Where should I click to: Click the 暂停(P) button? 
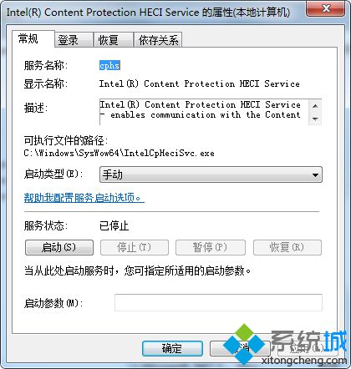[x=211, y=247]
